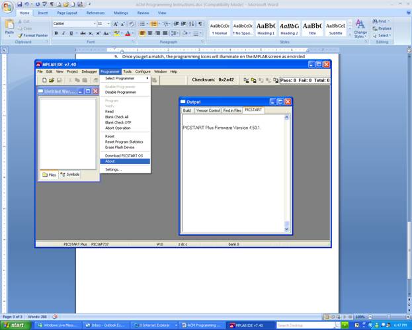Screen dimensions: 412x330
Task: Apply text highlight color swatch
Action: [116, 33]
